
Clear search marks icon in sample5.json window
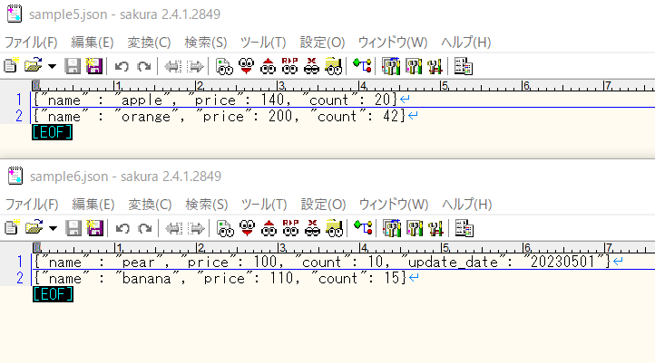pos(312,66)
